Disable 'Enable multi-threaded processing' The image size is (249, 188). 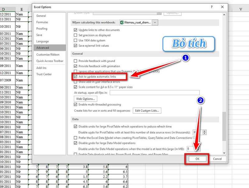tap(75, 105)
